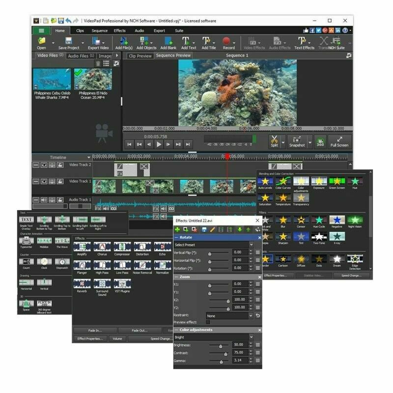Open the Select Preset dropdown under Rotate
The image size is (393, 393).
point(214,245)
